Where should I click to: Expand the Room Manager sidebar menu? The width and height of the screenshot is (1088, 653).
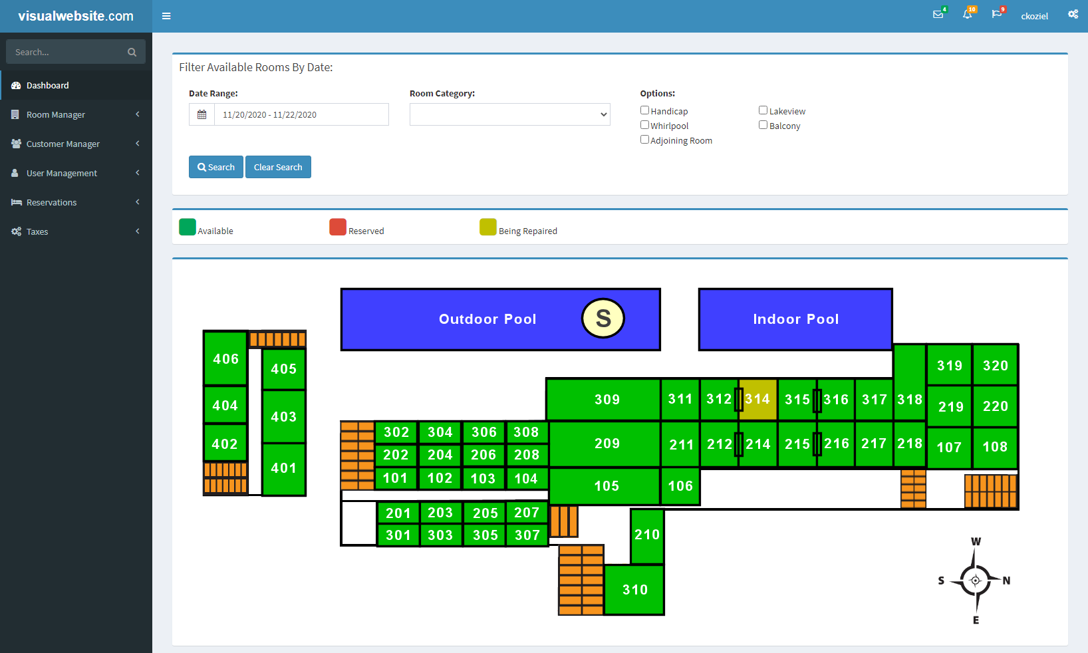pyautogui.click(x=56, y=114)
